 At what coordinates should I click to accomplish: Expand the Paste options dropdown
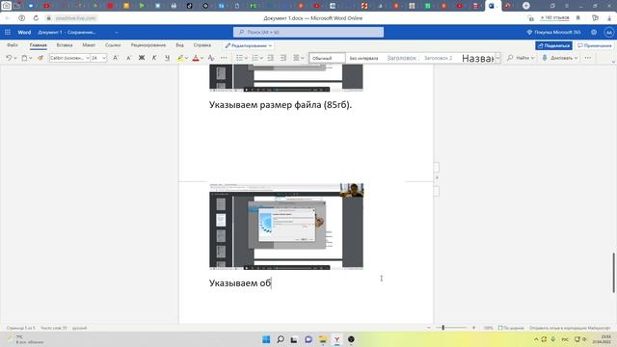[31, 58]
